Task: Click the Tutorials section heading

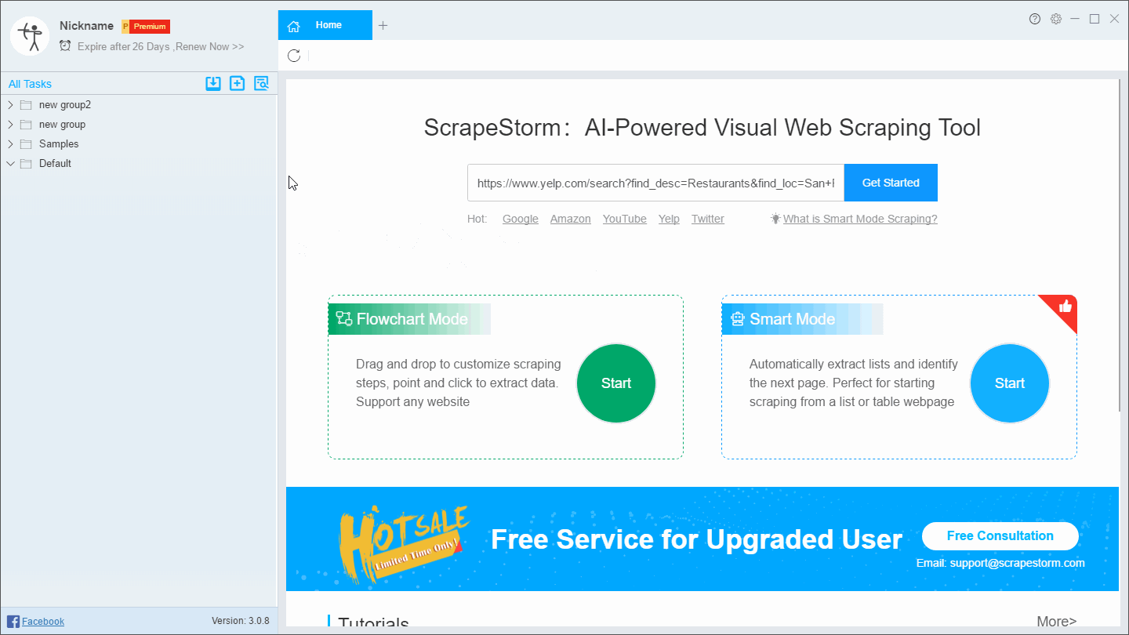Action: coord(373,622)
